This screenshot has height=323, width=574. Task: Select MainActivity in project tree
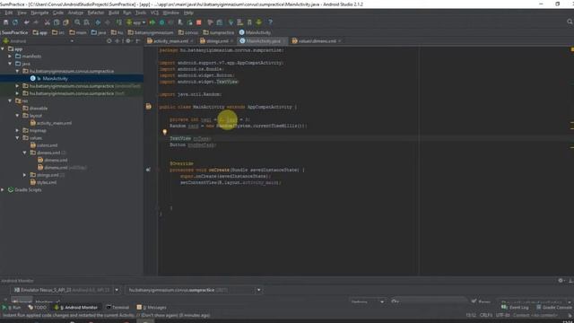55,78
